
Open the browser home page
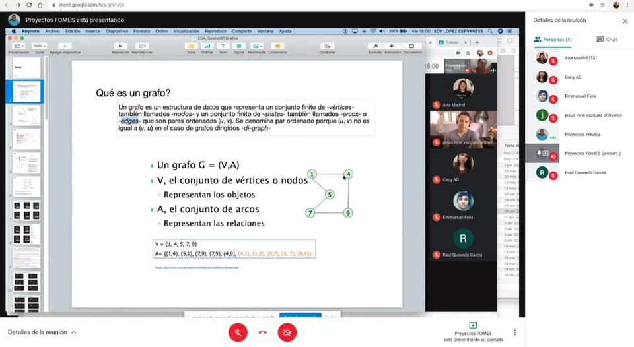40,5
